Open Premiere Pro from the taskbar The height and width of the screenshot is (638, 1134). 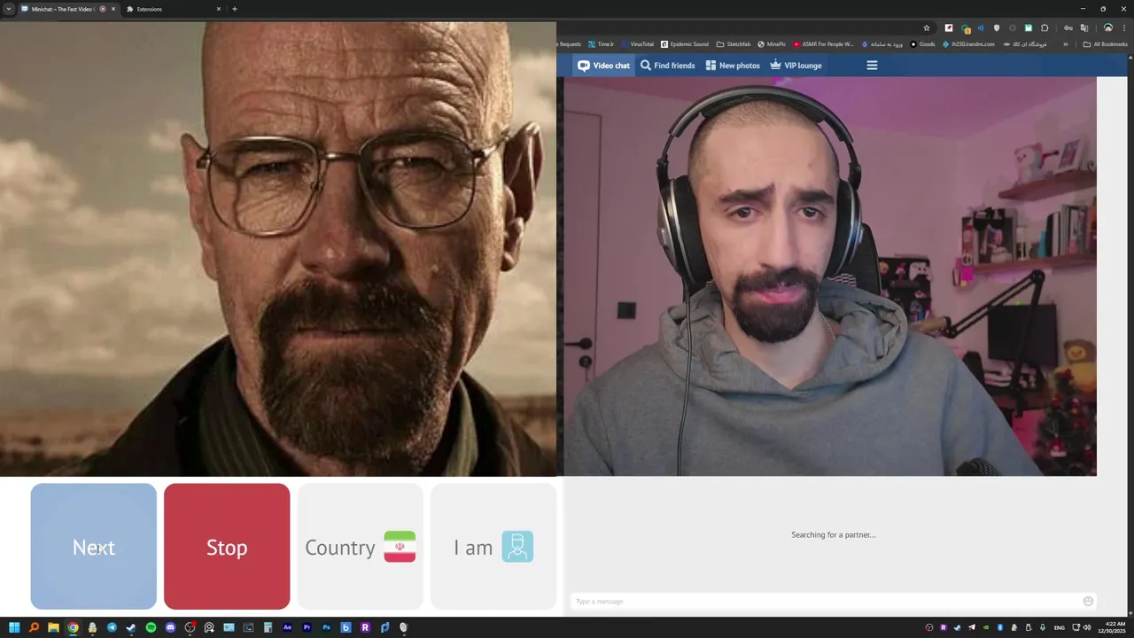[307, 627]
